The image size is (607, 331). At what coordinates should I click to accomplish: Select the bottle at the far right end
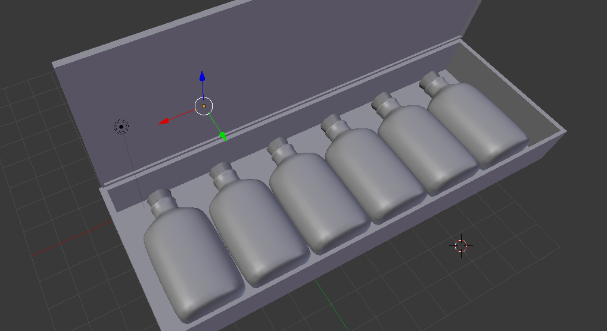point(475,119)
